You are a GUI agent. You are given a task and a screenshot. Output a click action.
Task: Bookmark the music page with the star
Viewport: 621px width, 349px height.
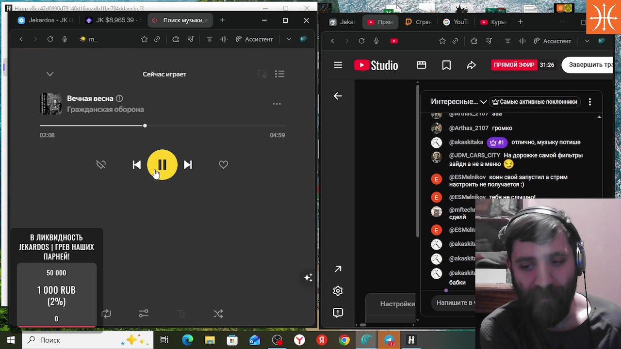coord(144,39)
